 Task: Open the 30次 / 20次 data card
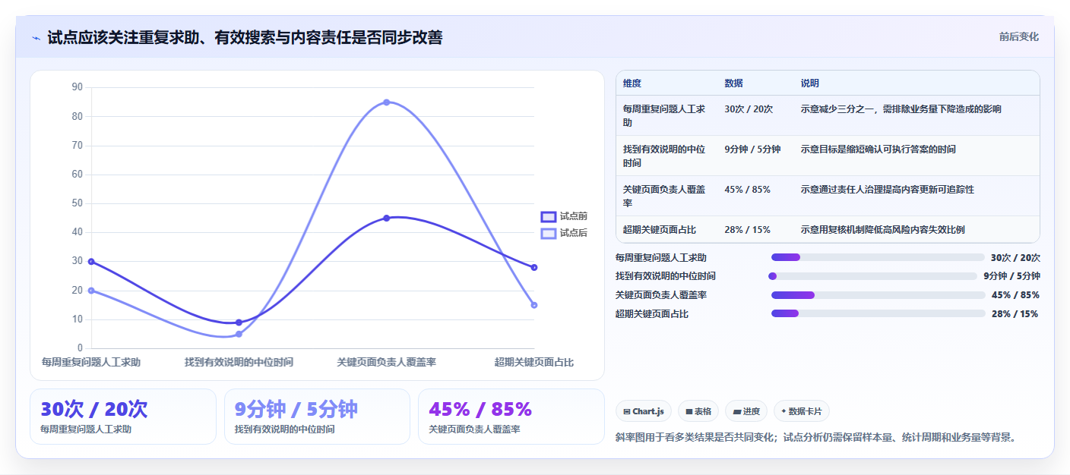point(123,417)
